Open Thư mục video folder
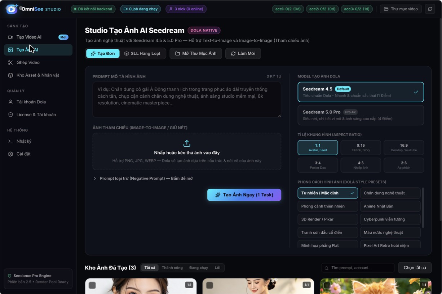Screen dimensions: 442x294 click(401, 9)
